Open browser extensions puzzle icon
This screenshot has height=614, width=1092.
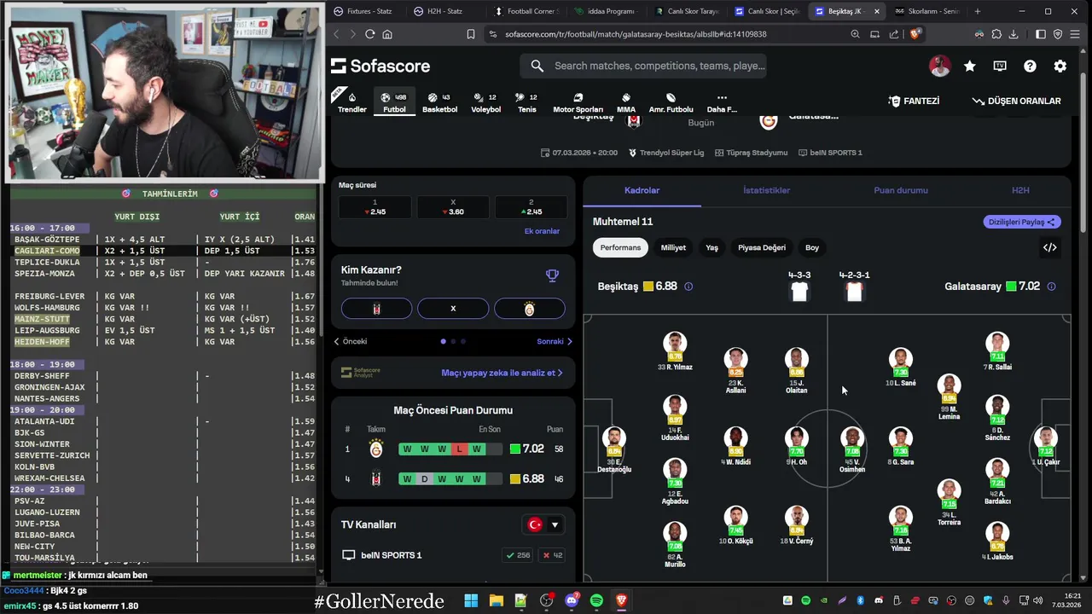point(996,34)
